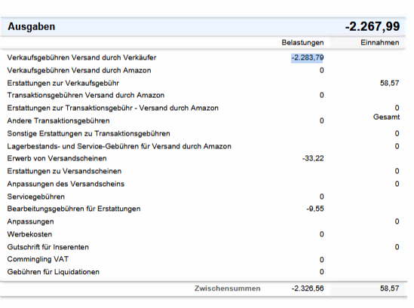This screenshot has width=414, height=308.
Task: Select highlighted value -2.283,79
Action: (x=308, y=57)
